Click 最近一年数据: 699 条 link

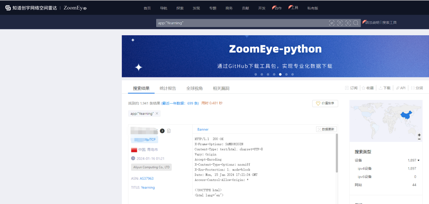tap(180, 103)
